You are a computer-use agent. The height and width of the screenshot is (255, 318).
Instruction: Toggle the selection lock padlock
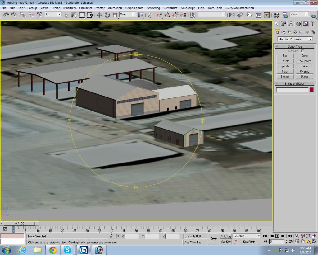[x=111, y=236]
